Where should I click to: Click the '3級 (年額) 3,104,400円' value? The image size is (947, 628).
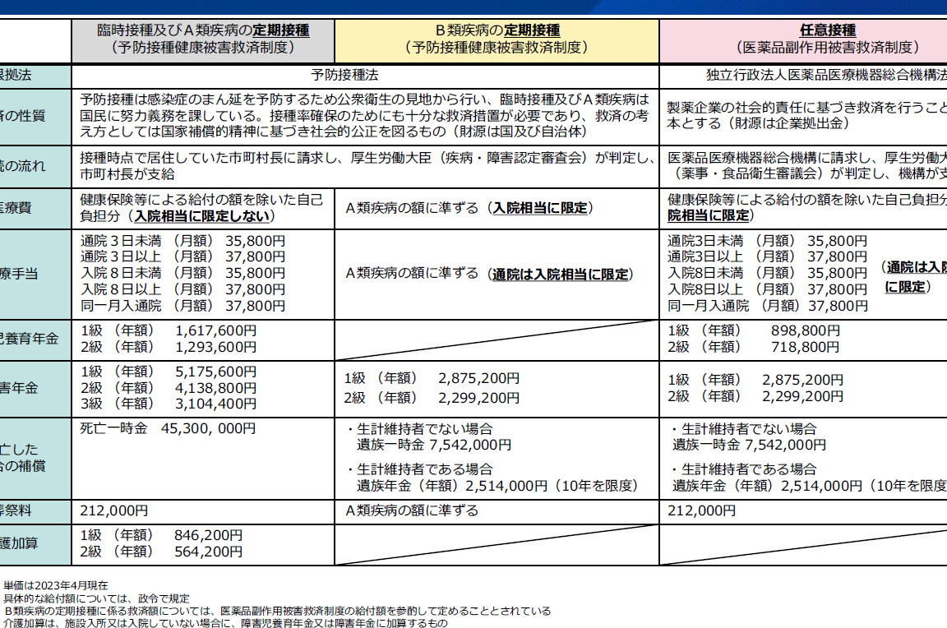(168, 404)
